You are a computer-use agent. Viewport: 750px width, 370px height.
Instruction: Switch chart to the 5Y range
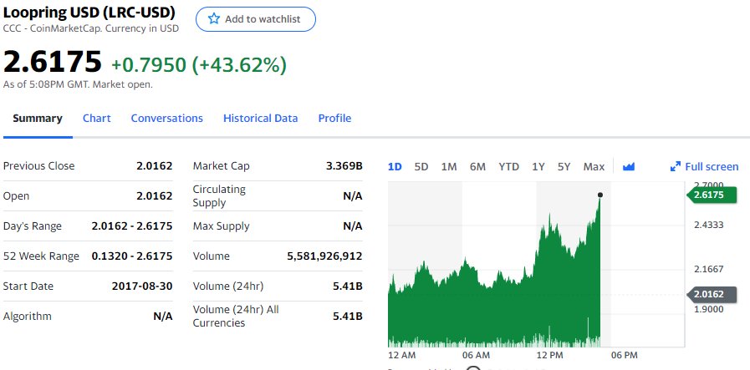tap(564, 166)
